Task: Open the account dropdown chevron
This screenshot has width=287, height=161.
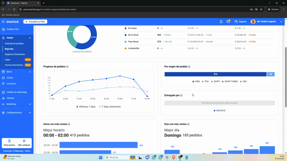Action: point(281,21)
